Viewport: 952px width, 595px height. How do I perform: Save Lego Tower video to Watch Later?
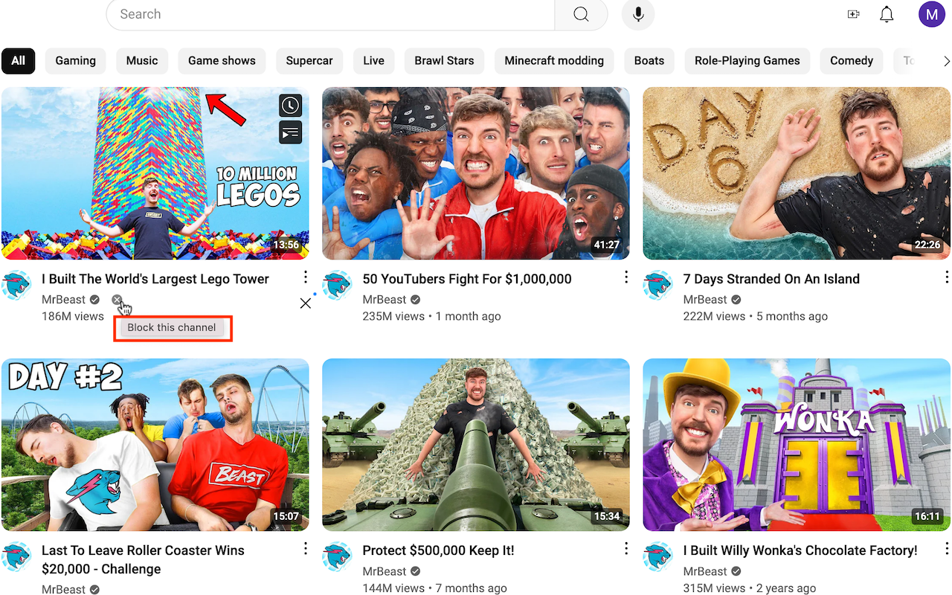(x=290, y=105)
